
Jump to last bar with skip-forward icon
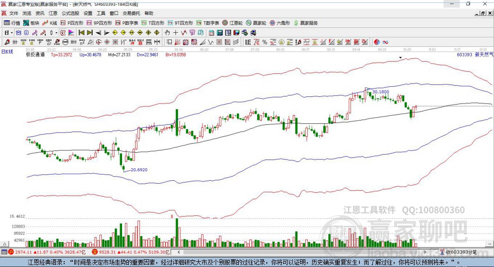(x=90, y=33)
